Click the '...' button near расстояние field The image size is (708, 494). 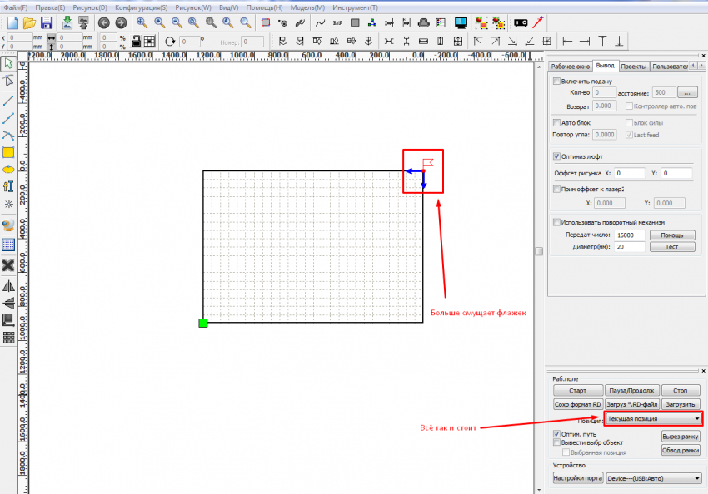pyautogui.click(x=687, y=92)
